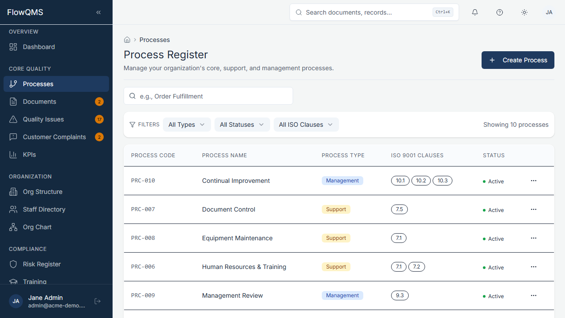Click the Create Process button

pyautogui.click(x=518, y=60)
